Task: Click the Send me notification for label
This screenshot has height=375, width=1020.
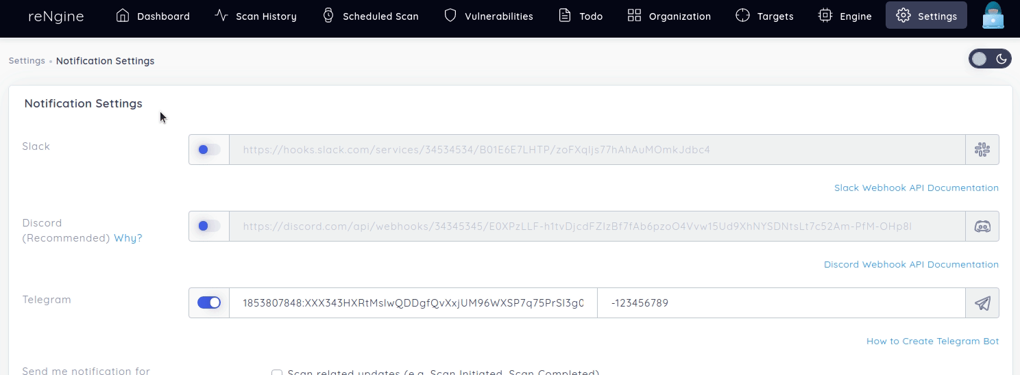Action: [86, 371]
